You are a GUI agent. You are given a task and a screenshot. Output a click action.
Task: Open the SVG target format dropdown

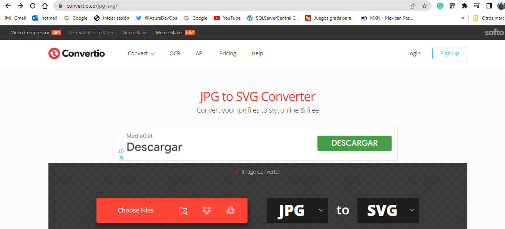(388, 210)
